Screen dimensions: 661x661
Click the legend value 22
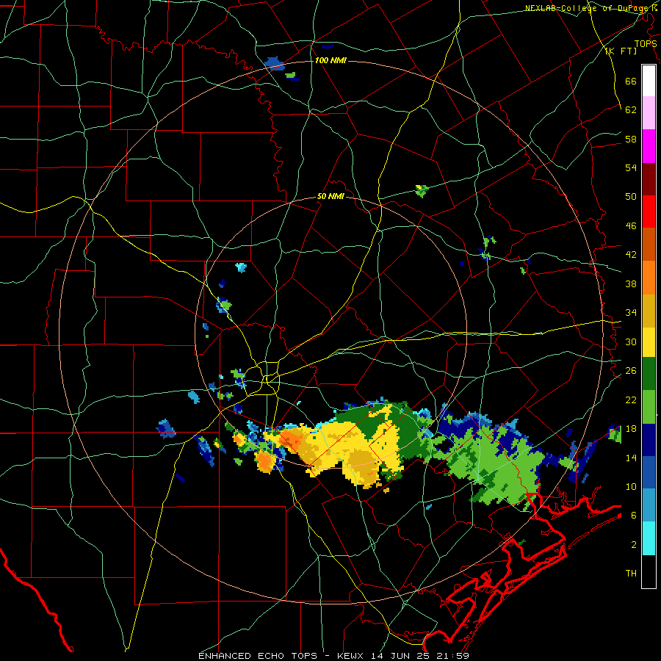(631, 400)
